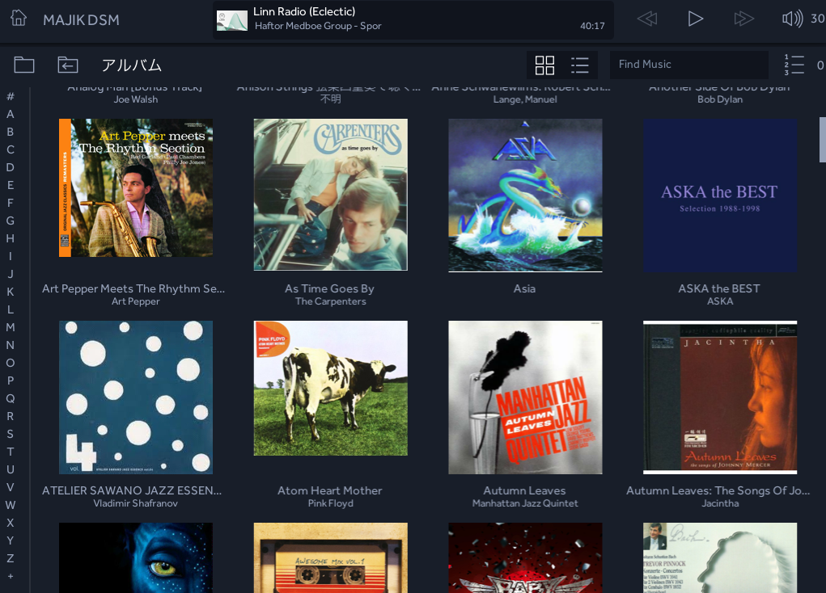Open the Asia album cover
The height and width of the screenshot is (593, 826).
click(525, 196)
